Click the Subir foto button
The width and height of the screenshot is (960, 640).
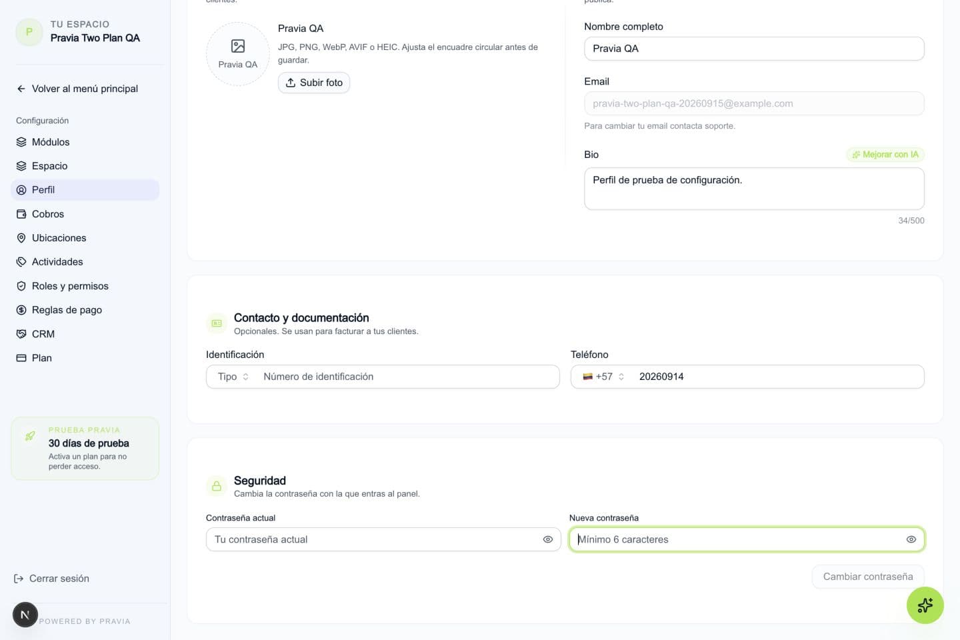coord(314,83)
